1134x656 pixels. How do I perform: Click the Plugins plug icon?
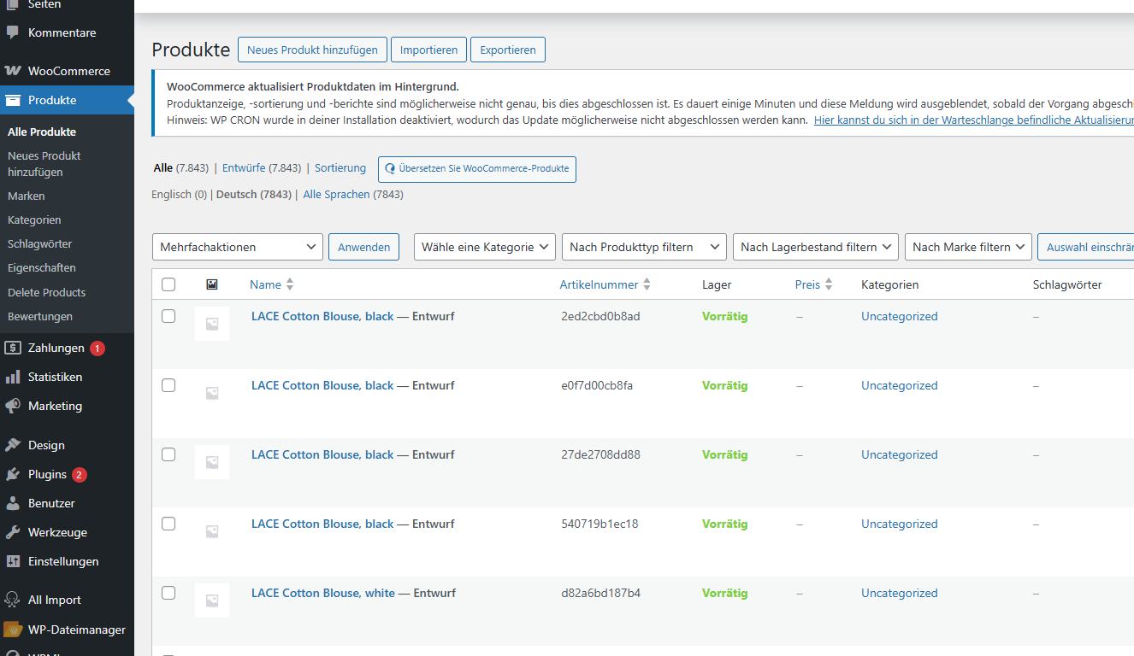(x=12, y=474)
